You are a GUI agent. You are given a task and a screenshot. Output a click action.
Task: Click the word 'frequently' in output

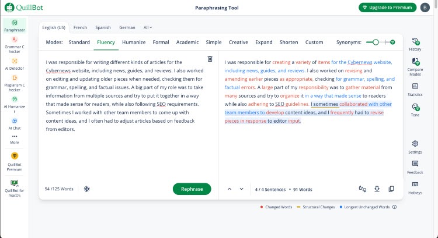click(342, 112)
